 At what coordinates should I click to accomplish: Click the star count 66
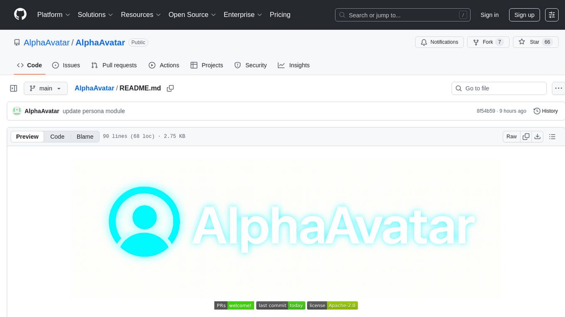tap(547, 42)
